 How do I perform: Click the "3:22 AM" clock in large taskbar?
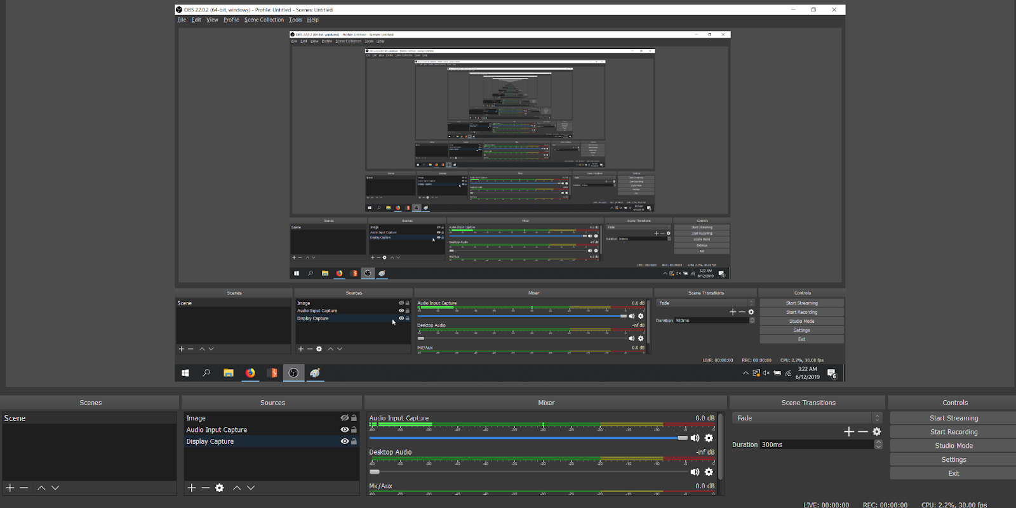(808, 369)
